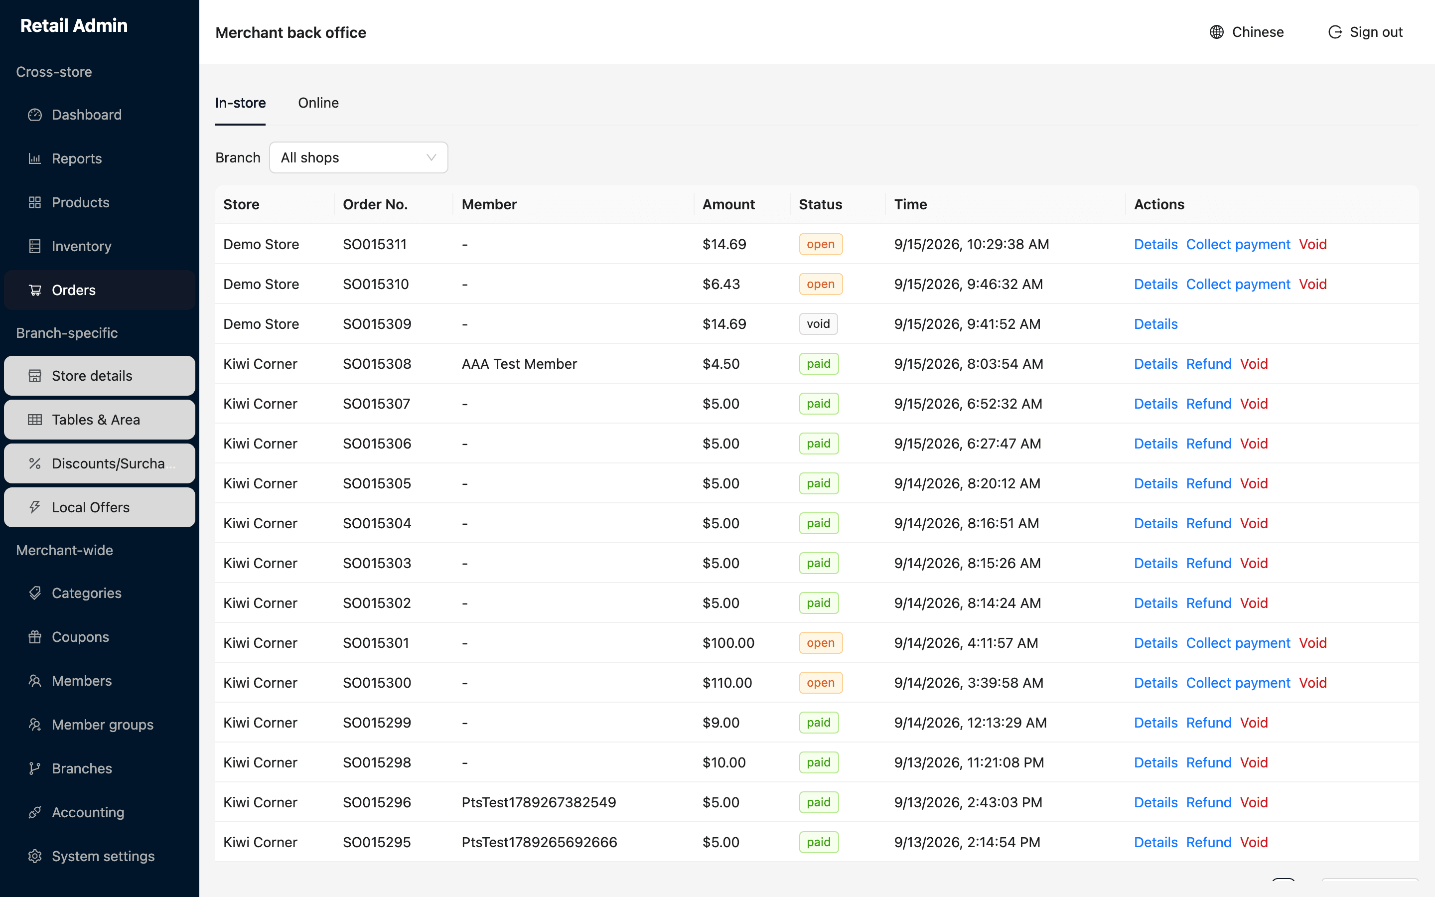Select the Inventory menu item
Image resolution: width=1435 pixels, height=897 pixels.
[x=100, y=247]
